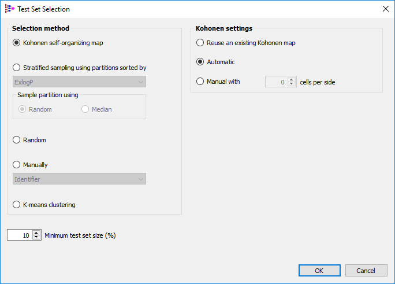395x284 pixels.
Task: Close the Test Set Selection dialog
Action: coord(385,9)
